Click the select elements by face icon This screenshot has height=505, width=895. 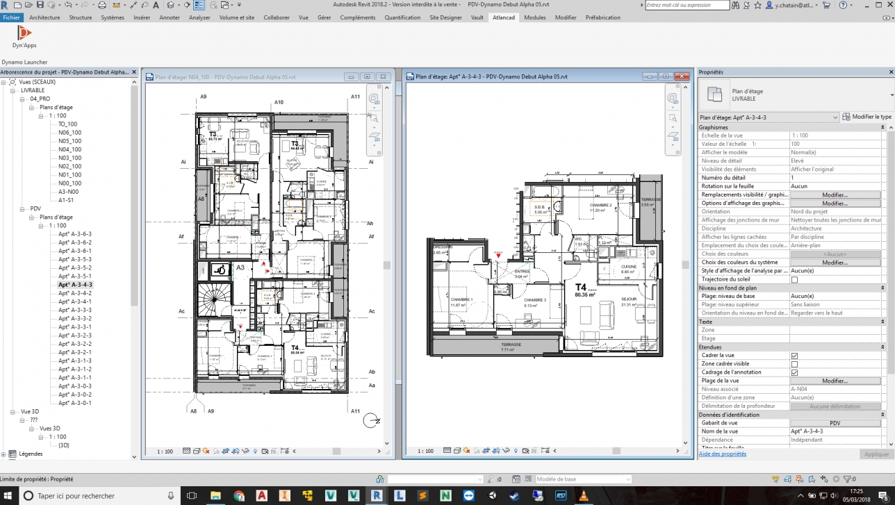[812, 479]
